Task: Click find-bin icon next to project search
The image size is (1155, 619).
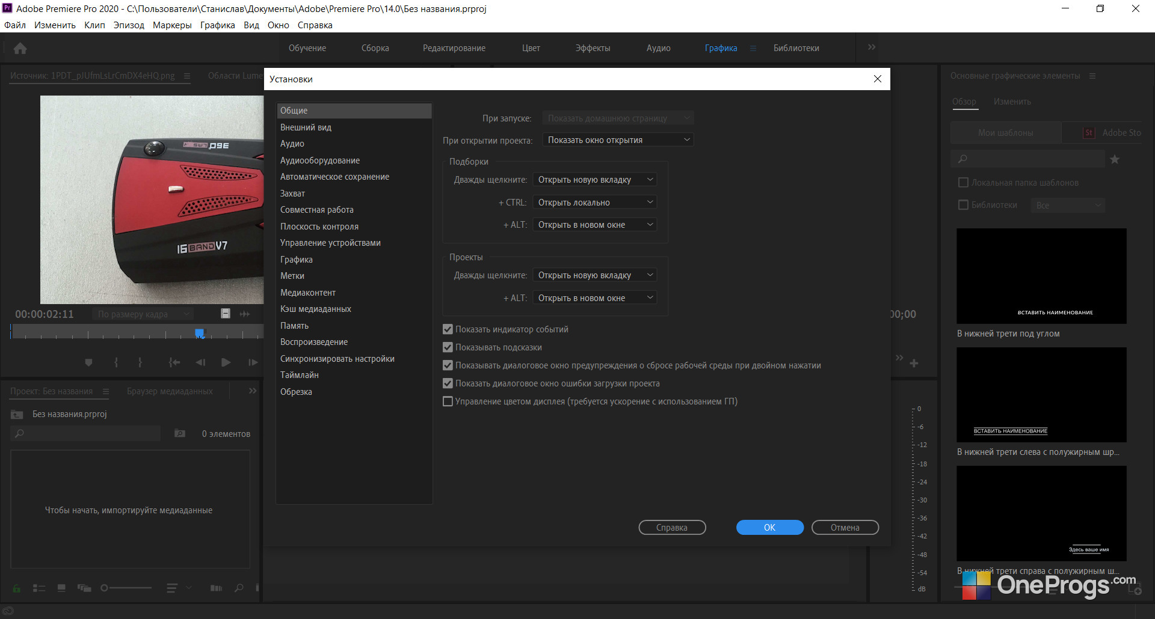Action: (180, 433)
